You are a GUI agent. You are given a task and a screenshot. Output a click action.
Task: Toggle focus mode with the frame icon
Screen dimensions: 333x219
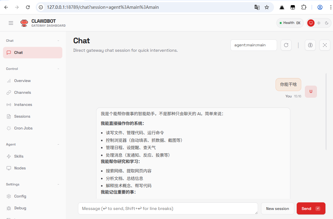(325, 45)
